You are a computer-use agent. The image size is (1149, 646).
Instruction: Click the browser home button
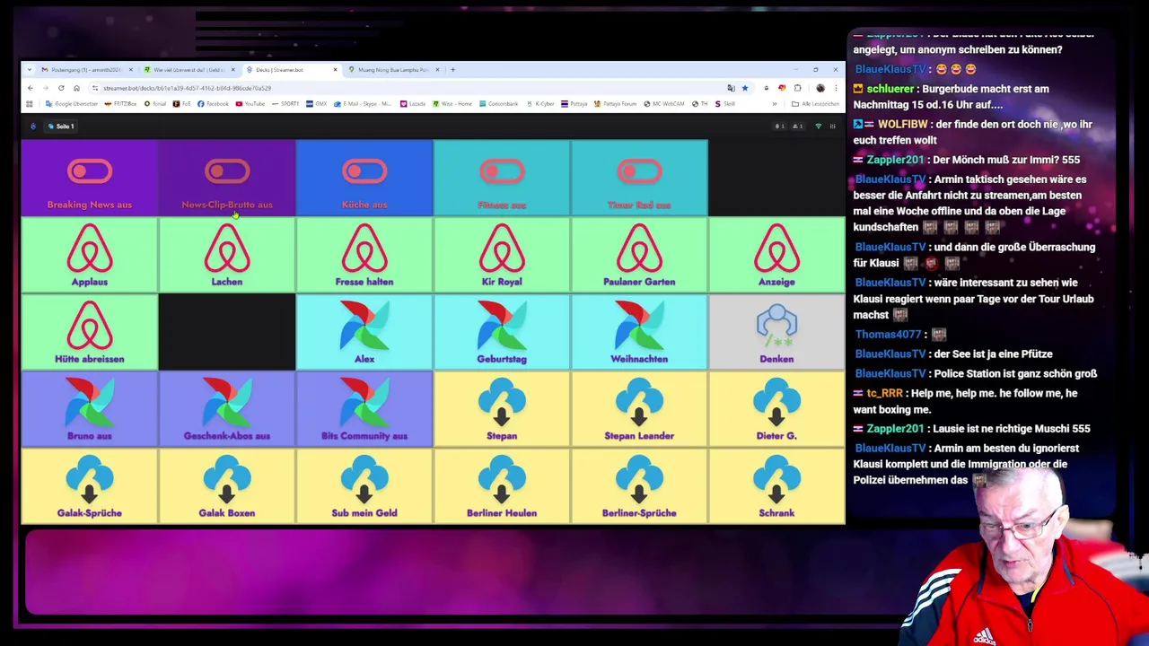[x=76, y=88]
